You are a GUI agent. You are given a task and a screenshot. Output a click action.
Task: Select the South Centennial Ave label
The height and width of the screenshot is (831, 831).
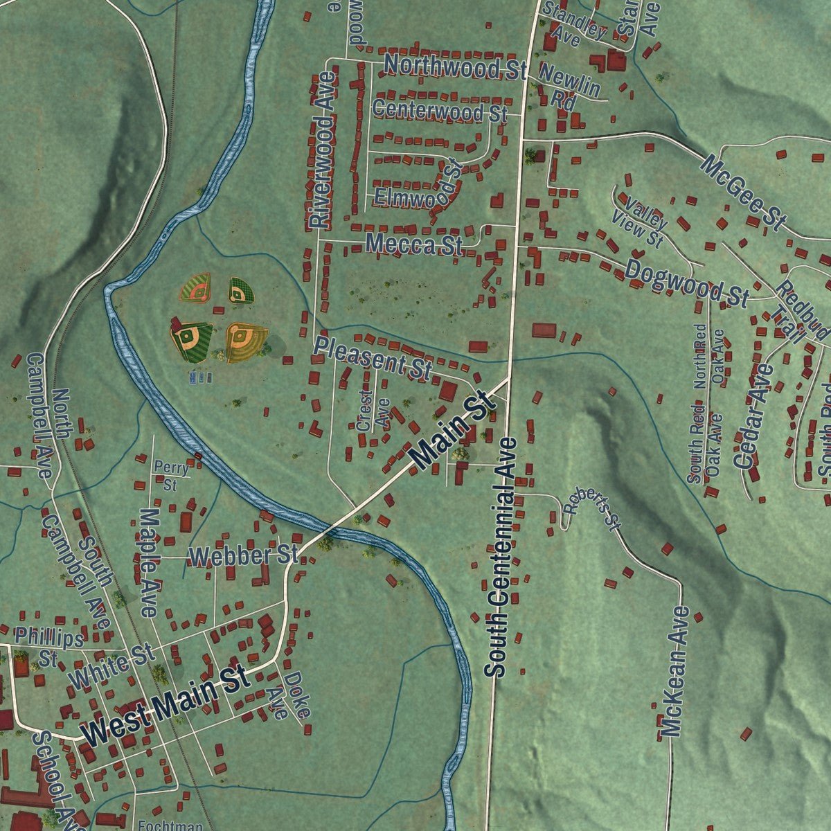[501, 557]
